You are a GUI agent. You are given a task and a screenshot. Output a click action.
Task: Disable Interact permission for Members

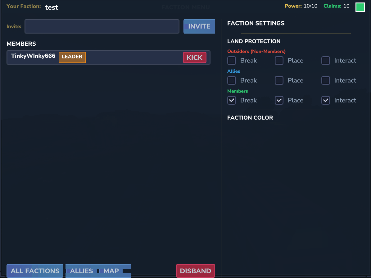pos(326,100)
